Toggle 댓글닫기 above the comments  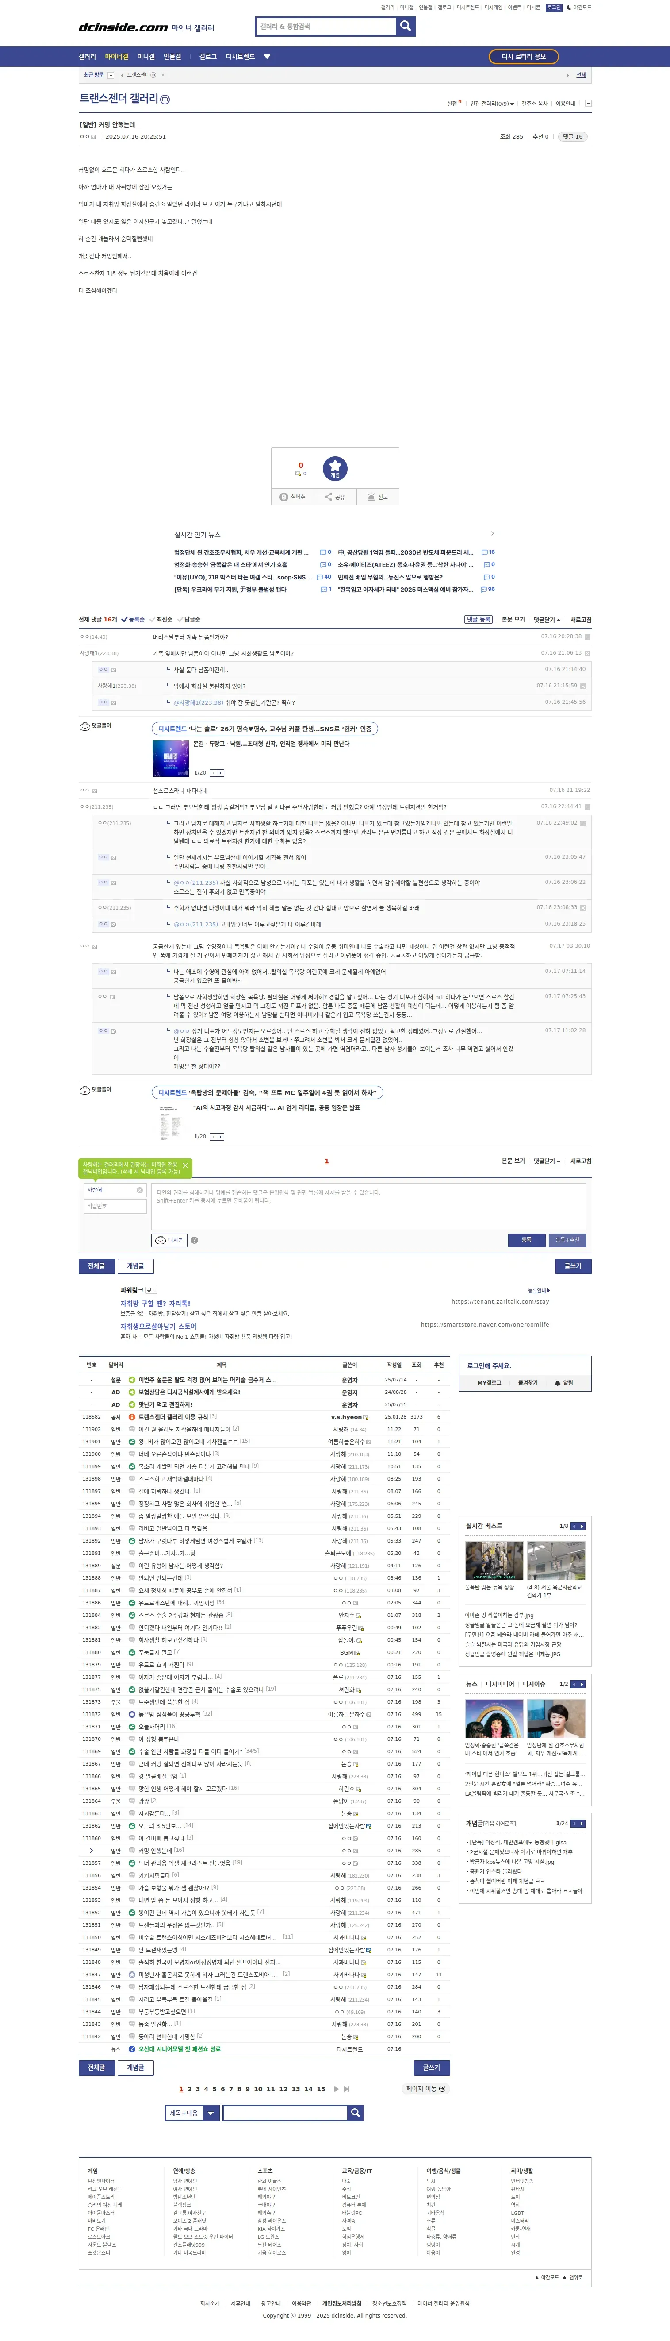[x=547, y=620]
